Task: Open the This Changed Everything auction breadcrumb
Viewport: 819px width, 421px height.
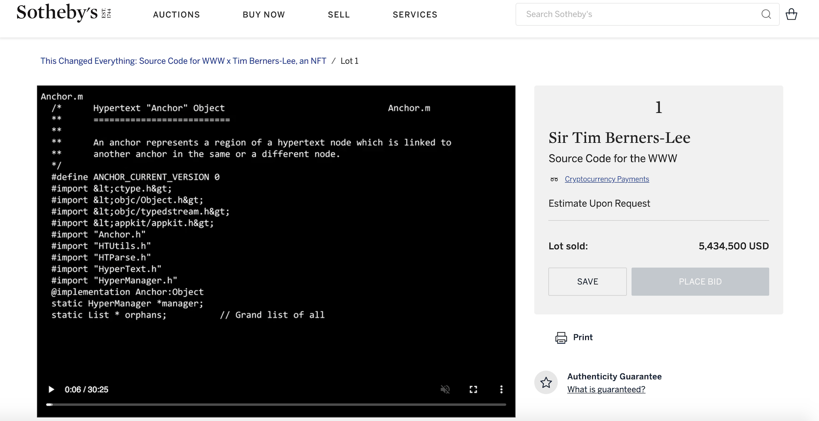Action: tap(183, 61)
